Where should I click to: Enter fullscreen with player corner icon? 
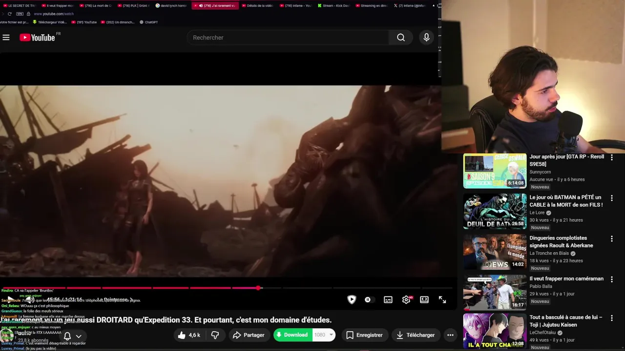pyautogui.click(x=442, y=300)
